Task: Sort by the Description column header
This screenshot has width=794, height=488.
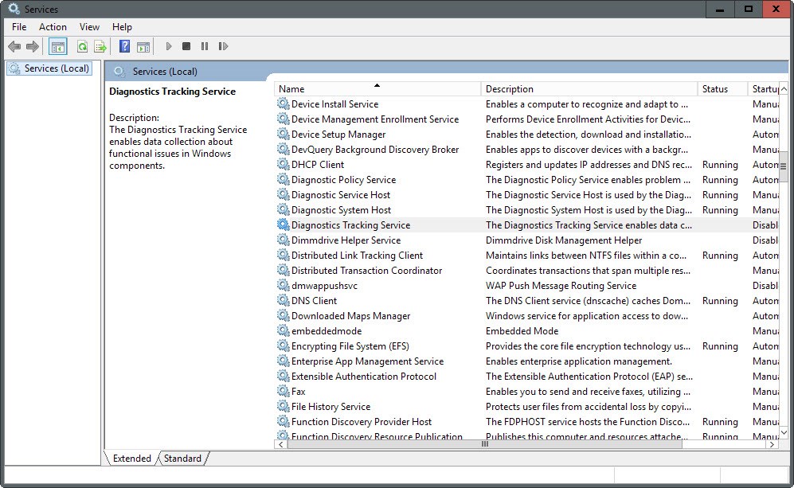Action: coord(589,89)
